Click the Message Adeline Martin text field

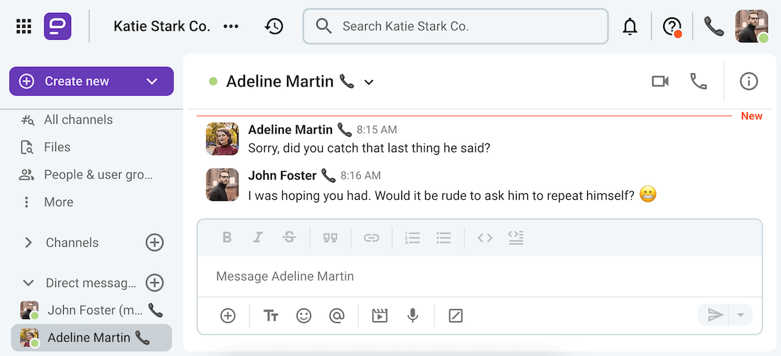[480, 277]
